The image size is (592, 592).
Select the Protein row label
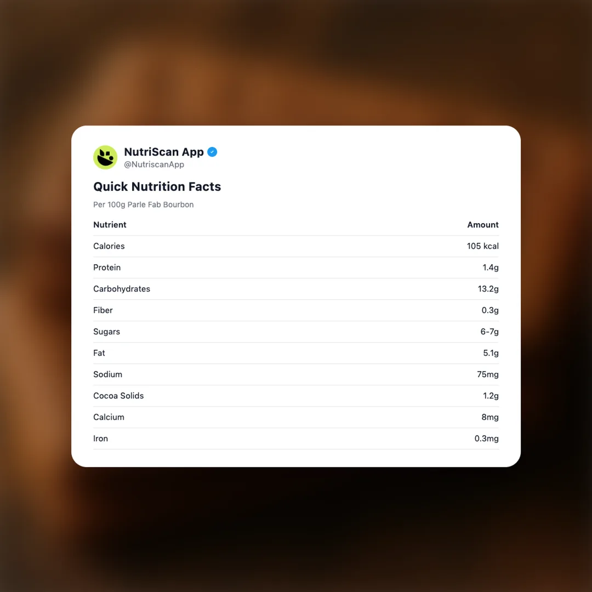pyautogui.click(x=107, y=267)
